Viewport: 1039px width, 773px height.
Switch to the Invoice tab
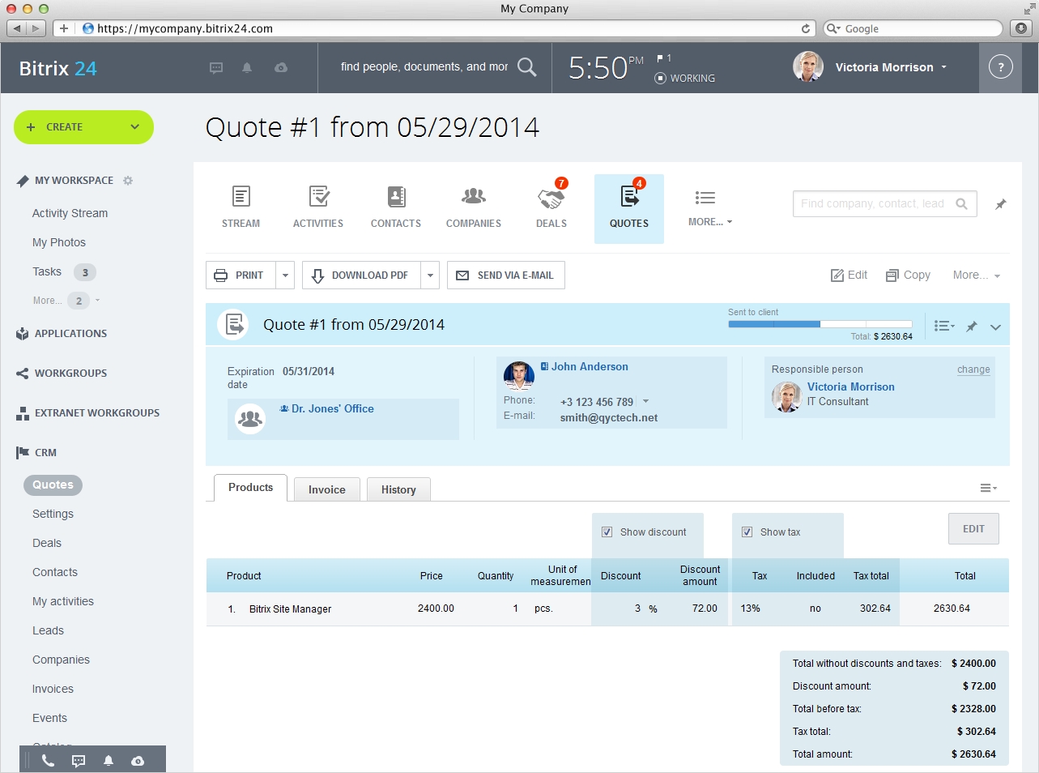pos(326,489)
